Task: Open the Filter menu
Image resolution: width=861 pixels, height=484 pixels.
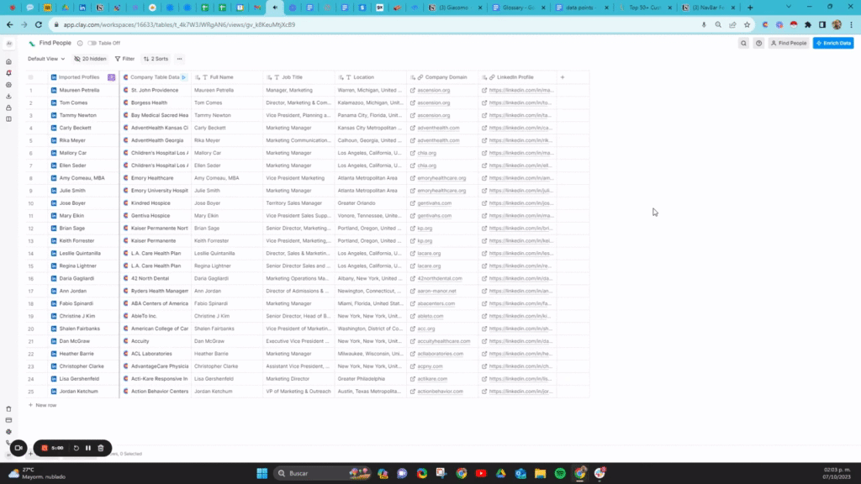Action: 124,59
